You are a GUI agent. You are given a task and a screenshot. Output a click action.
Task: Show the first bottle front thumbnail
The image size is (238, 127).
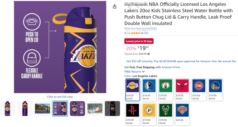point(7,108)
